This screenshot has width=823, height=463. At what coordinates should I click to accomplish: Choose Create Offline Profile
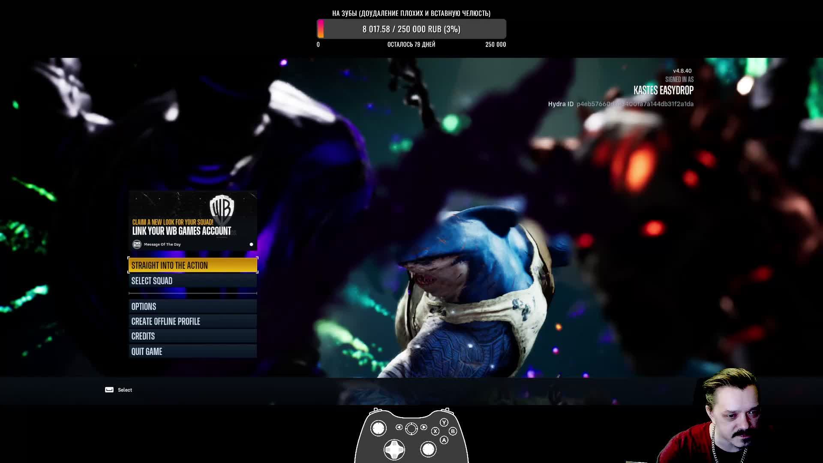(x=192, y=322)
